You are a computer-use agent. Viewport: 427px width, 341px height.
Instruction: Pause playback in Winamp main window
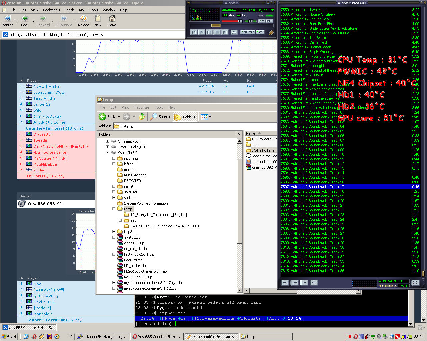point(209,32)
